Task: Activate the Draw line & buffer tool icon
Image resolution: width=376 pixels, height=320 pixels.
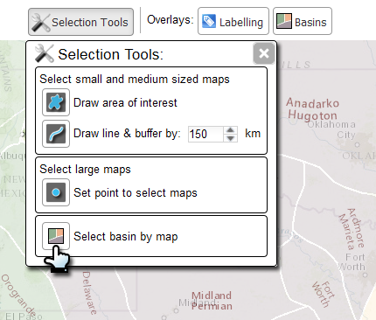Action: [56, 134]
